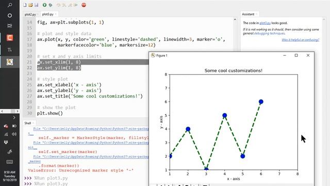The height and width of the screenshot is (186, 330).
Task: Click the ValueError message in the Shell
Action: coord(81,171)
